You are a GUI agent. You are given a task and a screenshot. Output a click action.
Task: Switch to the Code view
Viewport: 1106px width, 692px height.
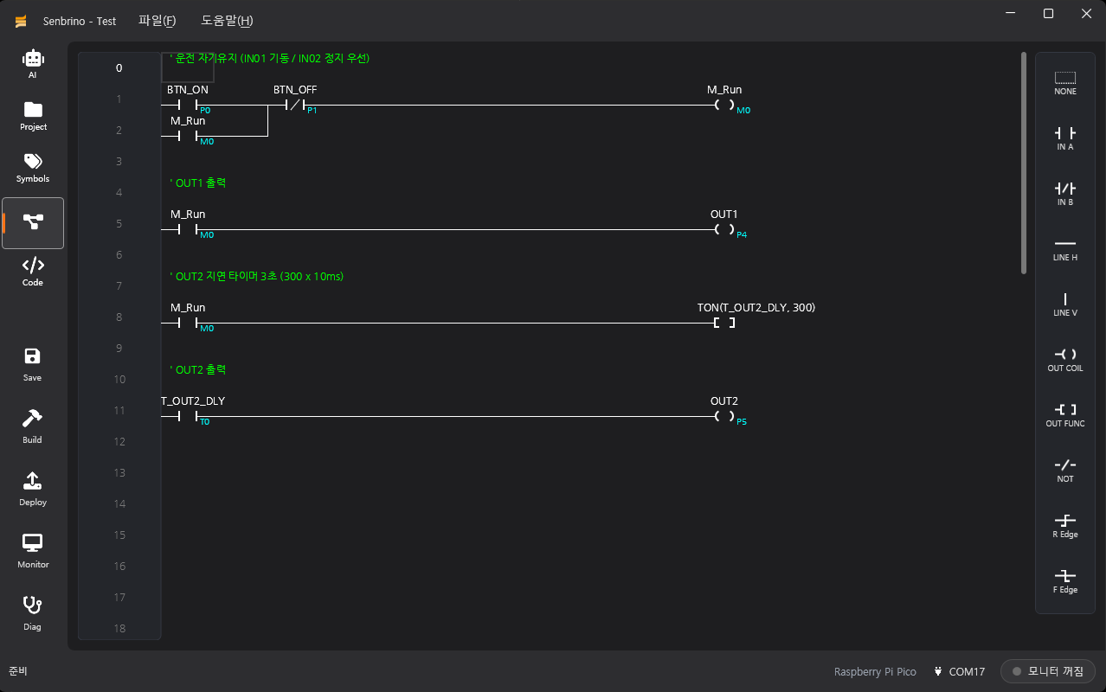tap(33, 272)
